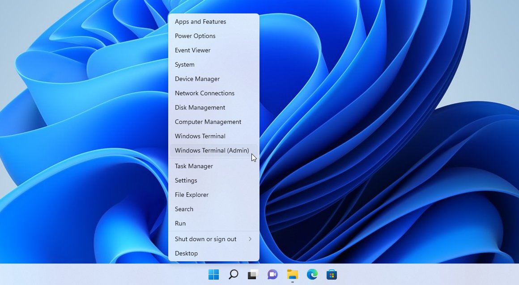Select Settings in the menu
Image resolution: width=519 pixels, height=285 pixels.
[214, 180]
